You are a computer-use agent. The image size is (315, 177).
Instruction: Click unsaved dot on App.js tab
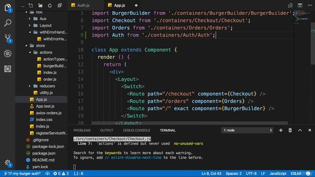tap(136, 5)
